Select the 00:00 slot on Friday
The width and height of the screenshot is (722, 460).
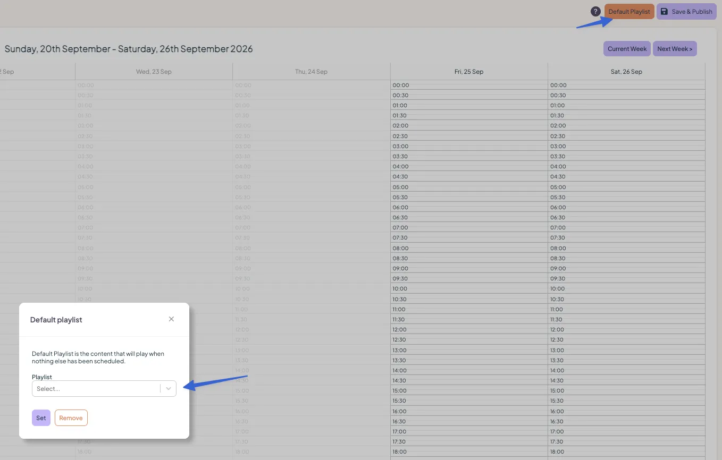[x=469, y=85]
